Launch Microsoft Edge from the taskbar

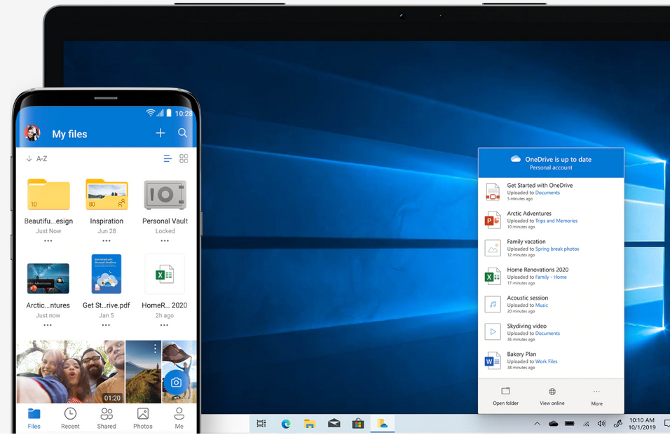pyautogui.click(x=285, y=423)
